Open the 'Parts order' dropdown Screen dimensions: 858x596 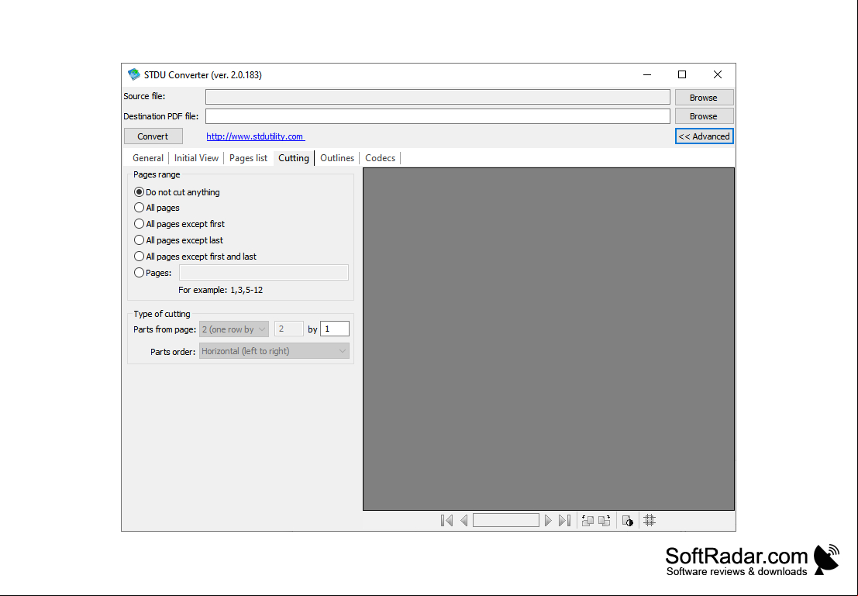click(x=274, y=351)
